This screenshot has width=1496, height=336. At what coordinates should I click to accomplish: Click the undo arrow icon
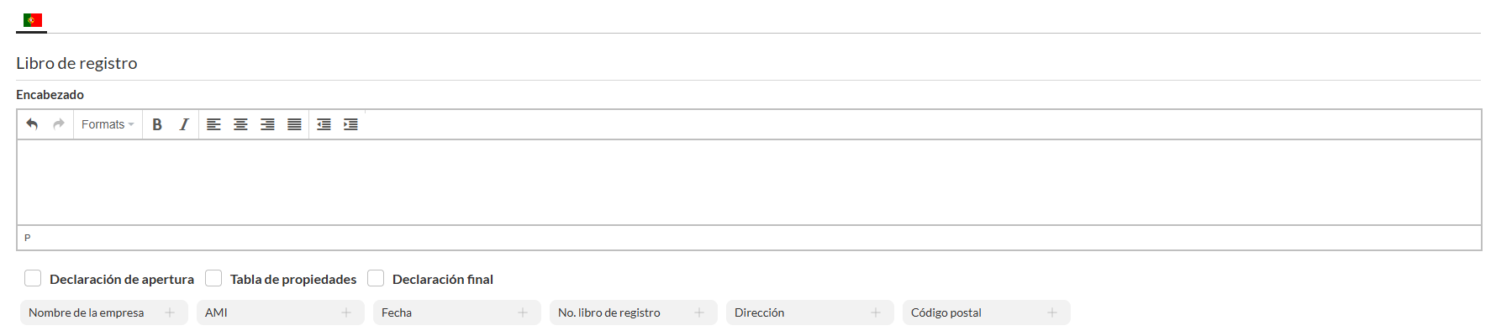(x=32, y=124)
